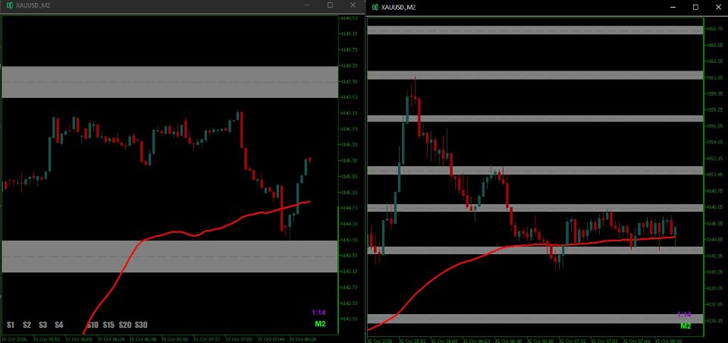Click the topmost grey band in right chart
The width and height of the screenshot is (728, 343).
pyautogui.click(x=535, y=30)
